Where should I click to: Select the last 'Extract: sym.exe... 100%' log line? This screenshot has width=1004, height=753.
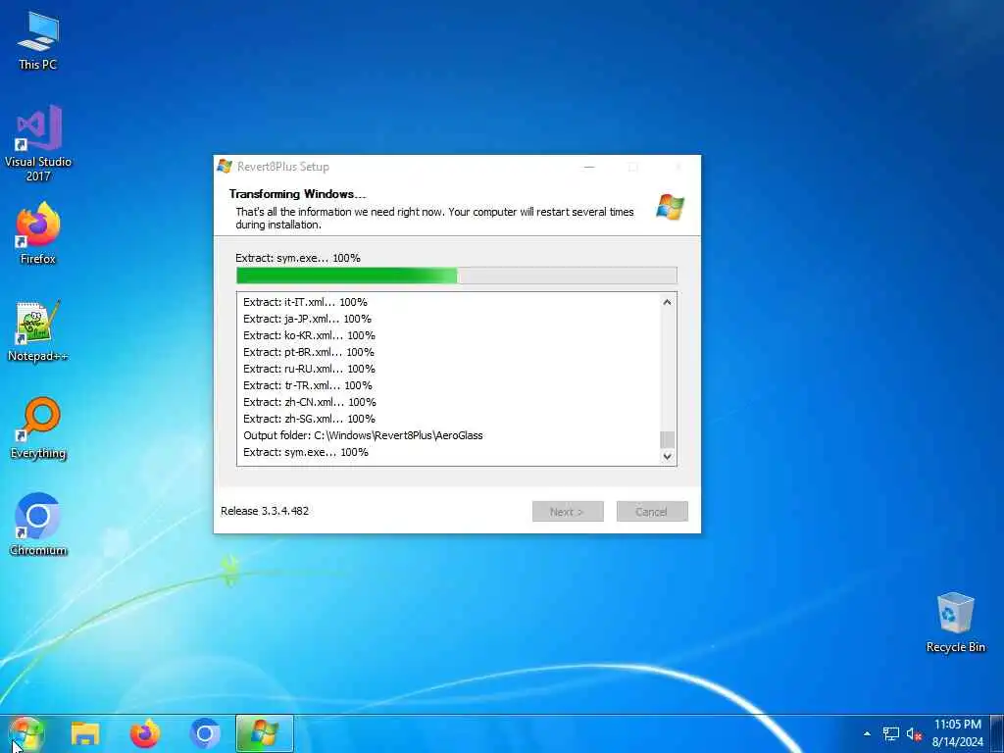306,452
